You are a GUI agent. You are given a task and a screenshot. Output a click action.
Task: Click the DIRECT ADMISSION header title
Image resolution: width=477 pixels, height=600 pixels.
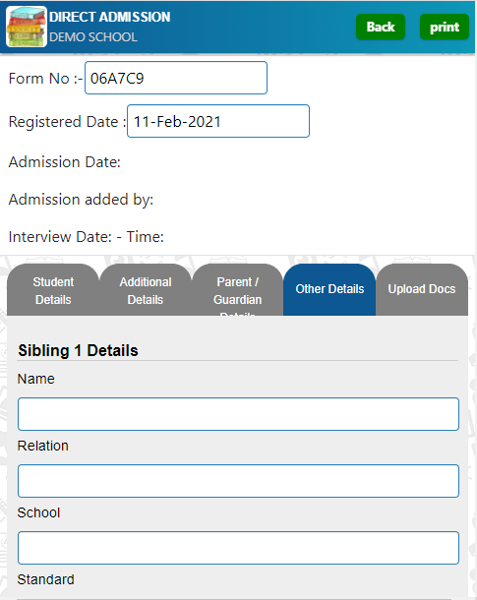pyautogui.click(x=110, y=17)
